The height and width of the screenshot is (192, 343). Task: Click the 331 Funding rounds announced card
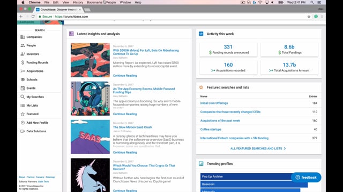click(228, 50)
